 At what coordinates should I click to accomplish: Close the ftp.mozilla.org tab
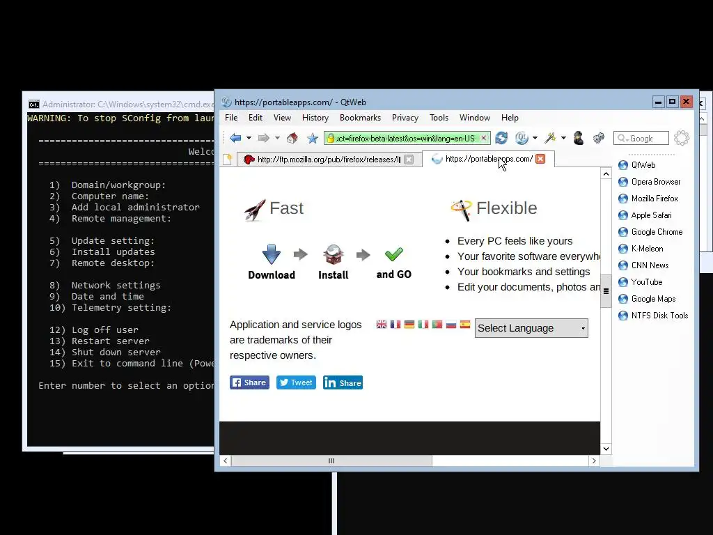pos(409,160)
